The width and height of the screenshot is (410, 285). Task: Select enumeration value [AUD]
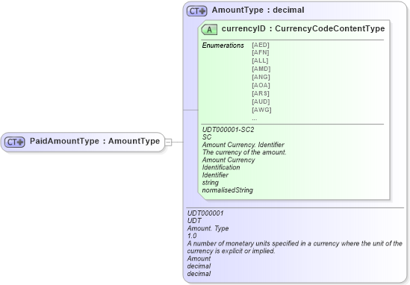261,101
